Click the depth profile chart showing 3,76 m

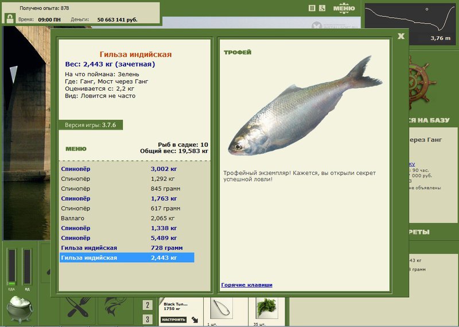tap(410, 24)
